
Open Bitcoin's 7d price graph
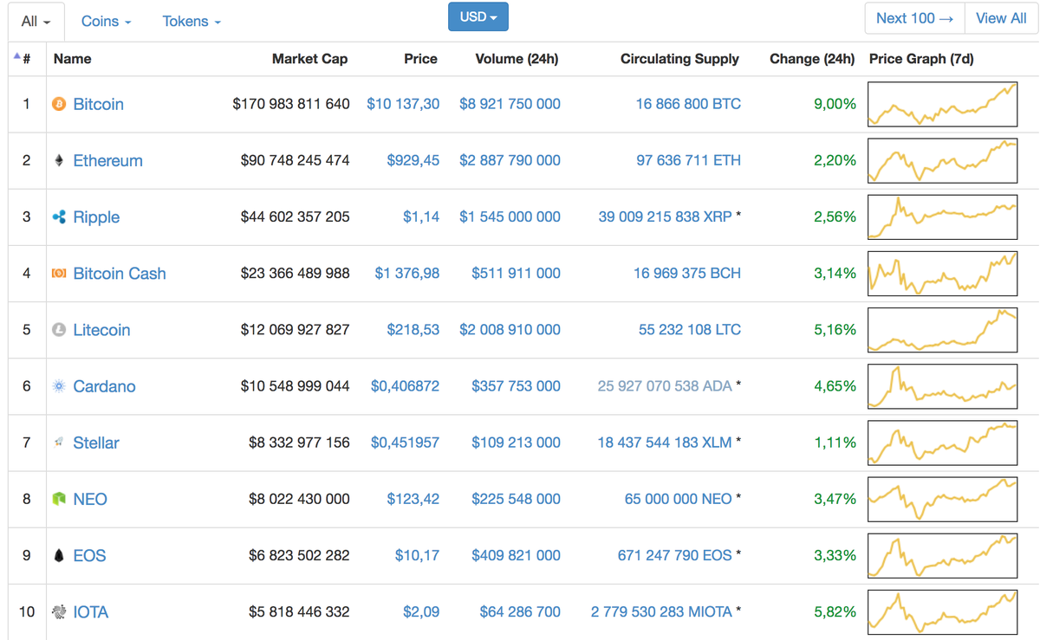943,104
